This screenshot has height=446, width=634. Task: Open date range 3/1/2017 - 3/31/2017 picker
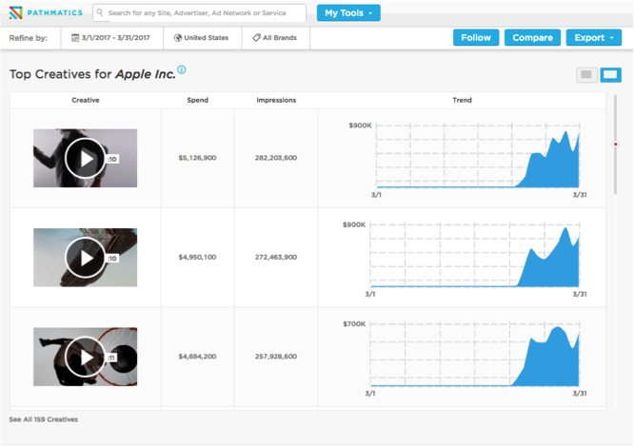(x=112, y=38)
